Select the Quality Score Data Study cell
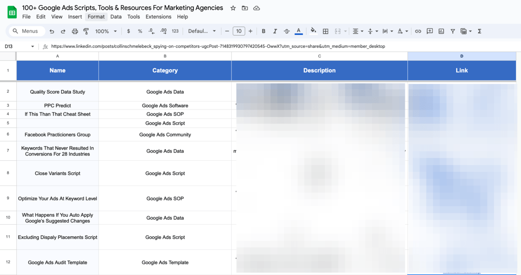The image size is (521, 275). tap(57, 92)
